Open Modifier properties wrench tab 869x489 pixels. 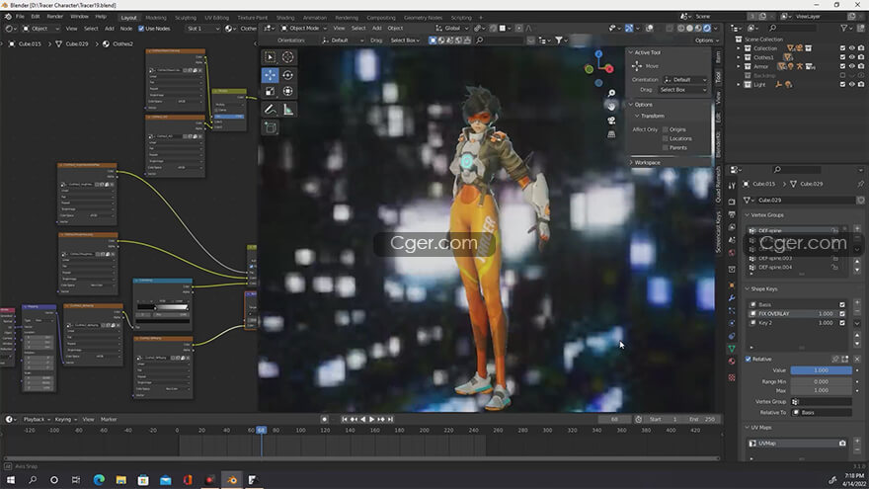732,297
